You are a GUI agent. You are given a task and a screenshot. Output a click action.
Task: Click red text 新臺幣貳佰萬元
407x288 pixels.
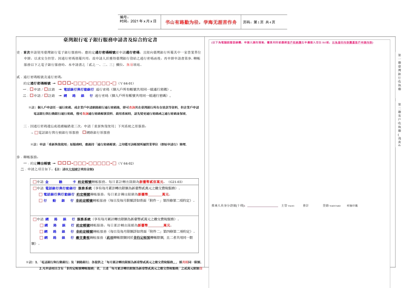point(152,182)
